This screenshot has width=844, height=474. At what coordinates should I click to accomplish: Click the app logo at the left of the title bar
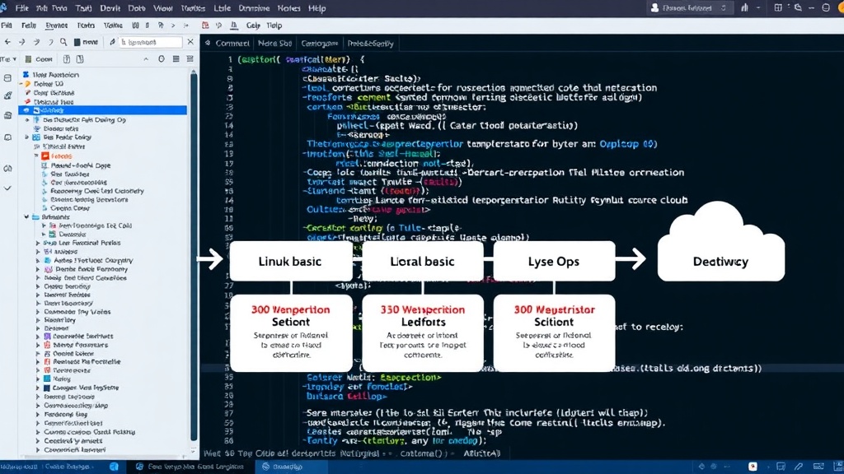click(x=4, y=7)
